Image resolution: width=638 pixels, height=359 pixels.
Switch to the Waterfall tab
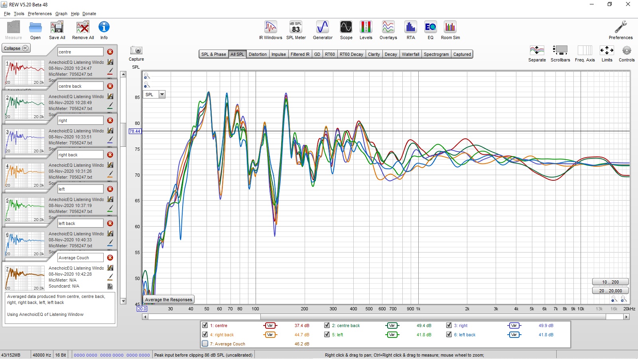point(410,54)
